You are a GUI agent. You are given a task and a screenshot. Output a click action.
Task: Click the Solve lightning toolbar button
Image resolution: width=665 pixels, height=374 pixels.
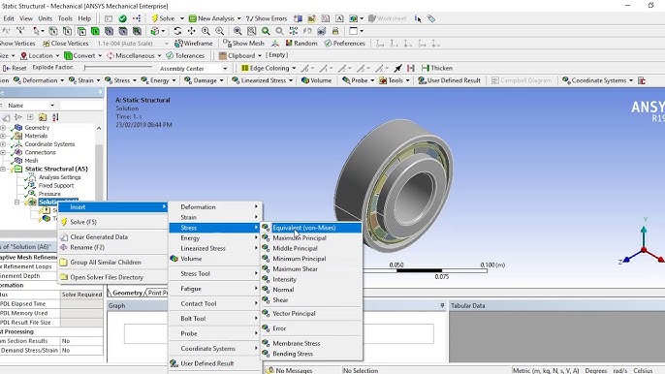[163, 18]
